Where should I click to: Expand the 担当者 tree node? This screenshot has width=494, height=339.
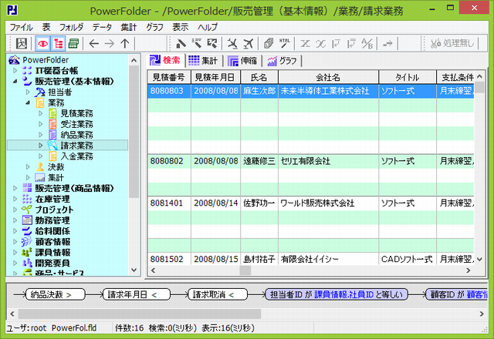click(x=28, y=92)
